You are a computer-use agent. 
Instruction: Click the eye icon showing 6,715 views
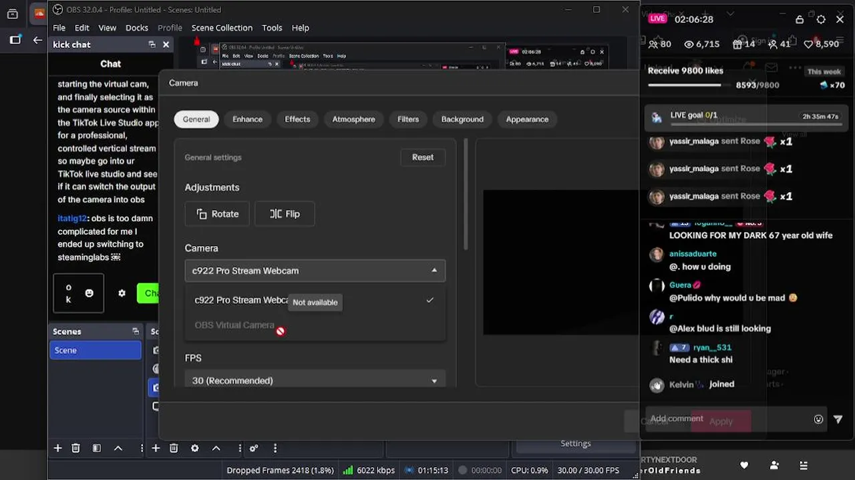[689, 44]
